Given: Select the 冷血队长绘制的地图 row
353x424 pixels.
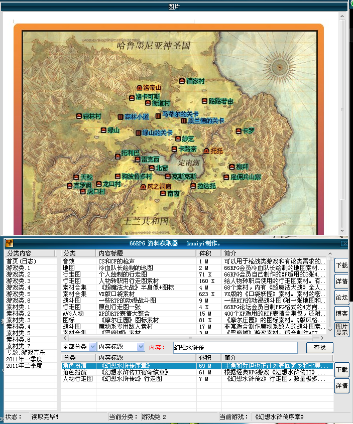Looking at the screenshot, I should 194,268.
